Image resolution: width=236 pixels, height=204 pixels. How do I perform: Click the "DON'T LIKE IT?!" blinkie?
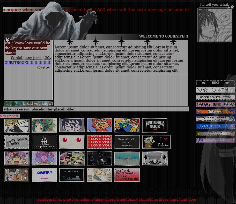click(215, 126)
